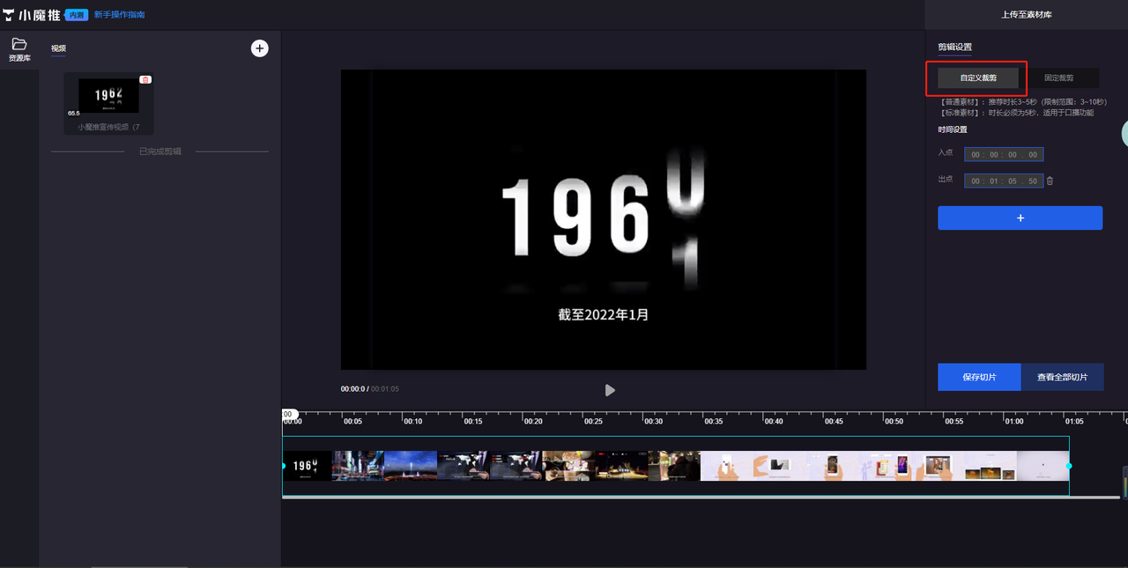Click 保存切片 to save the clip
This screenshot has height=568, width=1128.
coord(978,377)
